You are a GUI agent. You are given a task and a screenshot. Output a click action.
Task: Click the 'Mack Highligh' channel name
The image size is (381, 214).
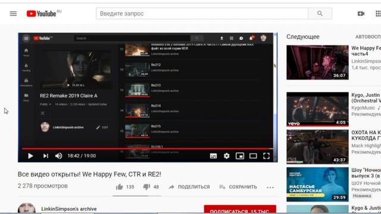pos(366,146)
